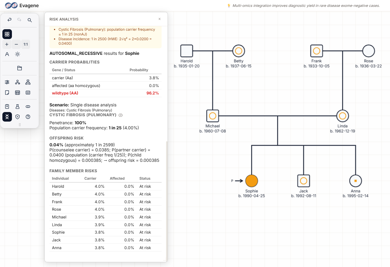Select the DNA risk analysis tool

click(7, 117)
